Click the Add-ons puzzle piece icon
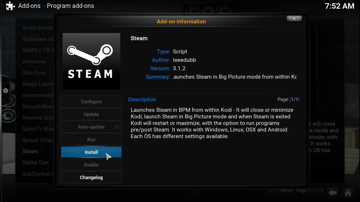 10,6
